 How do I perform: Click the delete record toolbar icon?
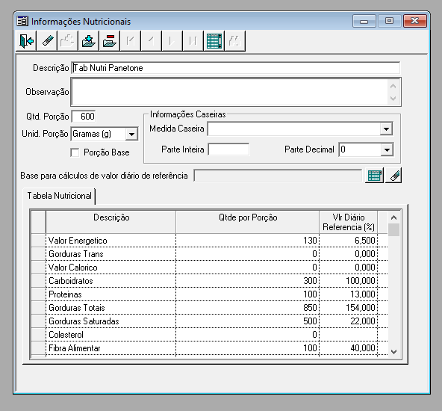(x=110, y=41)
